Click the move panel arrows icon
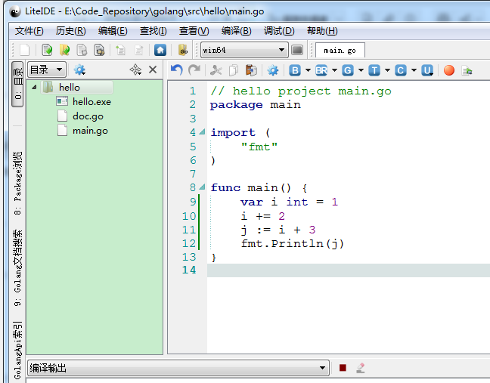 click(x=135, y=69)
